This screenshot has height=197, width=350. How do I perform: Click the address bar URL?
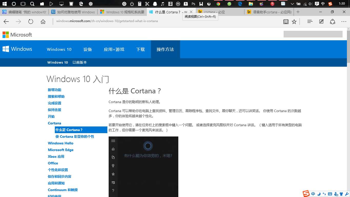pyautogui.click(x=107, y=21)
